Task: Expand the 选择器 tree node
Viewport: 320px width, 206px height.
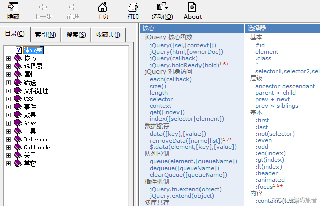Action: [x=8, y=66]
